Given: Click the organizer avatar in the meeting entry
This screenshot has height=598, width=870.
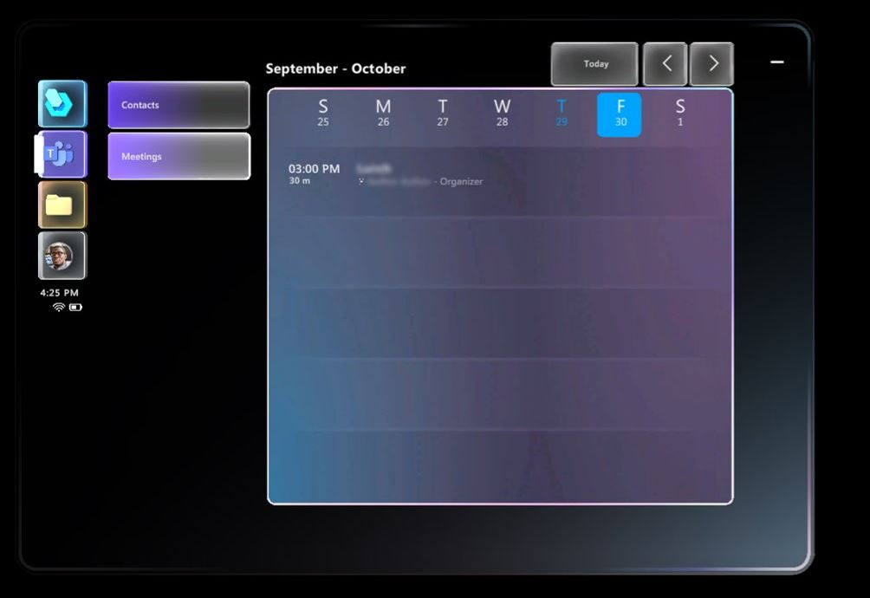Looking at the screenshot, I should pos(361,182).
